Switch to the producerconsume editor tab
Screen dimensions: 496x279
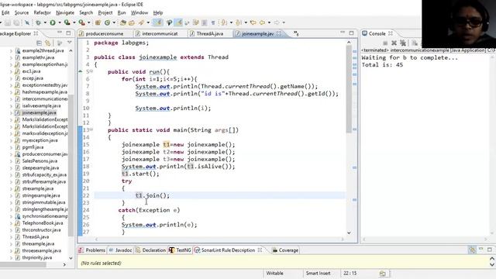[105, 33]
